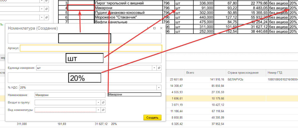Click Пудинг бананово-кокосовый in the spreadsheet

[120, 13]
